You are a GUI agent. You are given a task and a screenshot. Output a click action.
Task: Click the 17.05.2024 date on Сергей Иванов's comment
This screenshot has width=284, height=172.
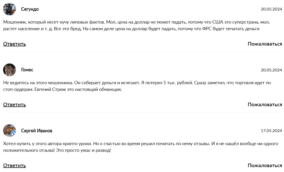pyautogui.click(x=271, y=131)
